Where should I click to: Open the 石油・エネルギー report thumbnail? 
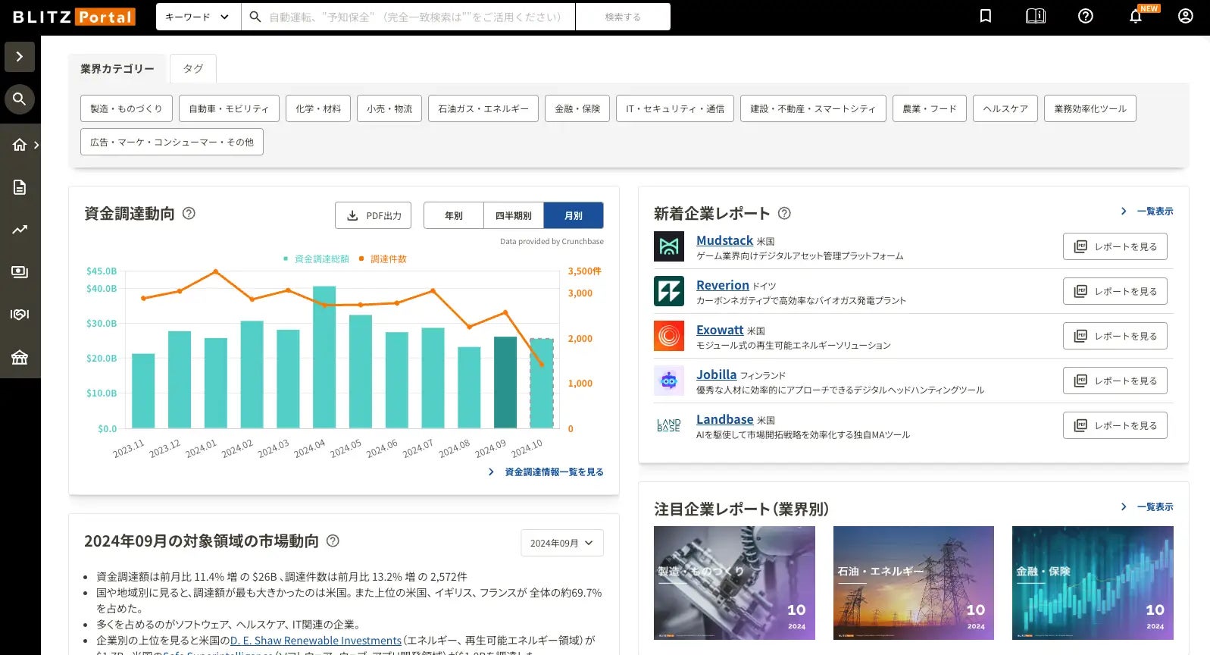click(x=913, y=583)
